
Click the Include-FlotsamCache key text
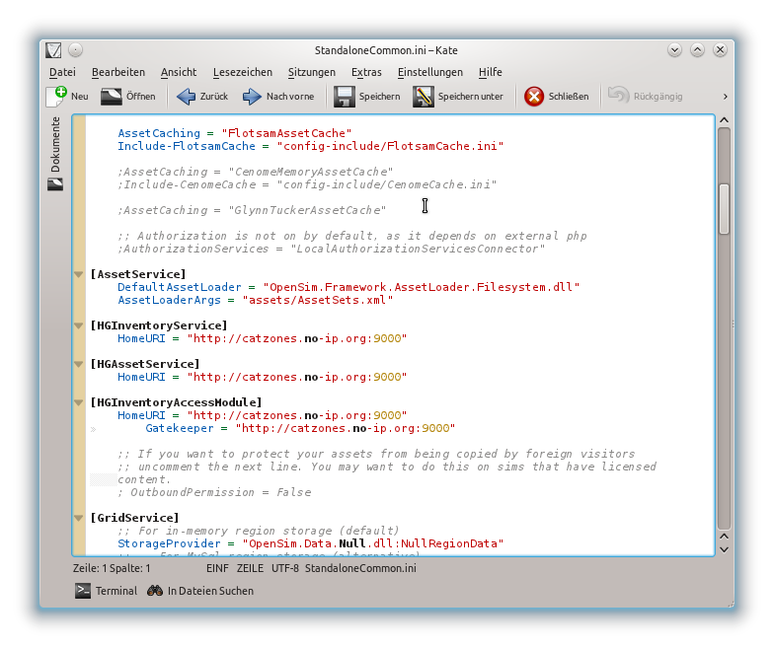pos(186,146)
